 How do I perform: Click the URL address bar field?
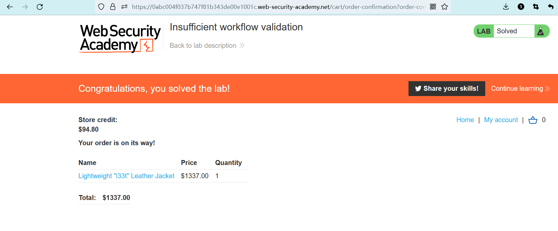click(x=278, y=7)
